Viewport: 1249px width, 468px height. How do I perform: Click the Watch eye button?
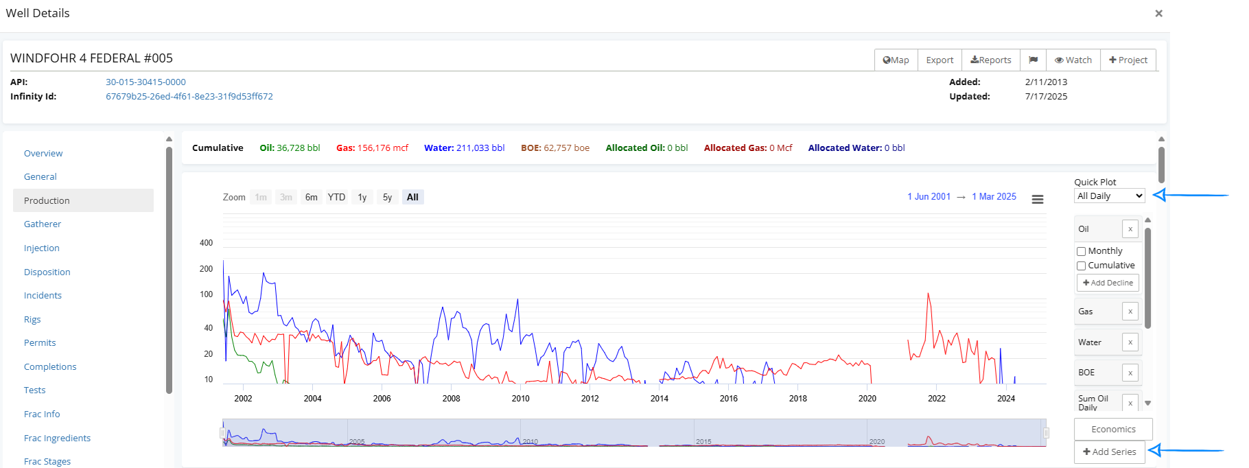point(1073,60)
